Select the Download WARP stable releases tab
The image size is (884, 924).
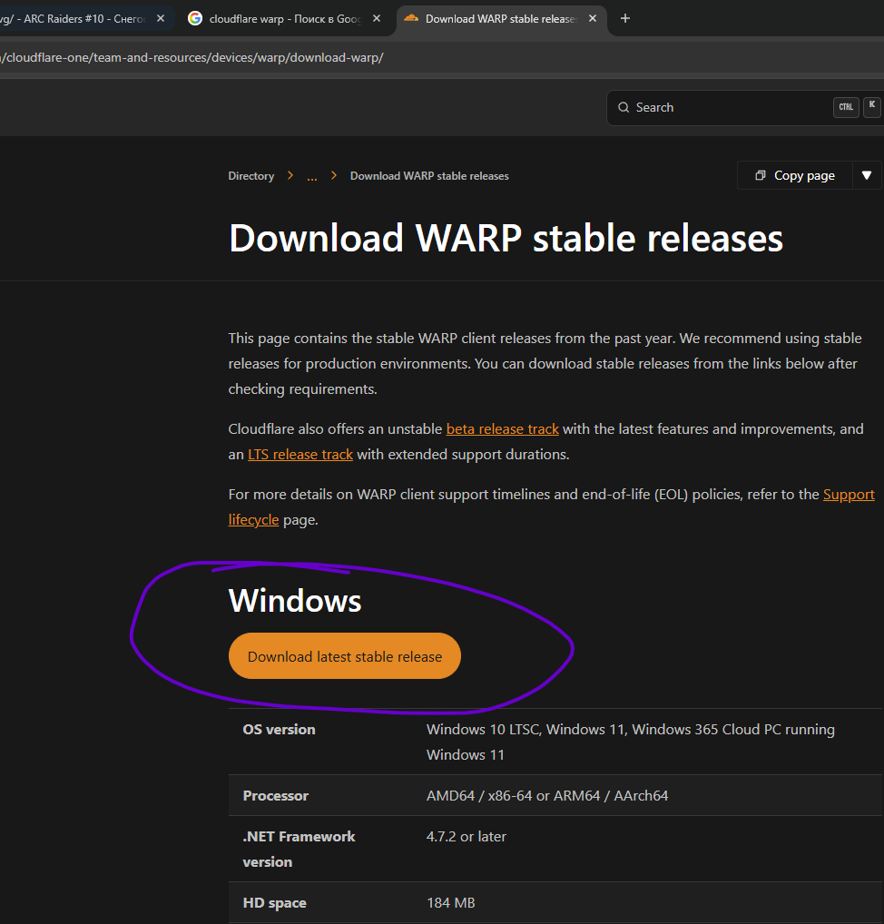500,19
